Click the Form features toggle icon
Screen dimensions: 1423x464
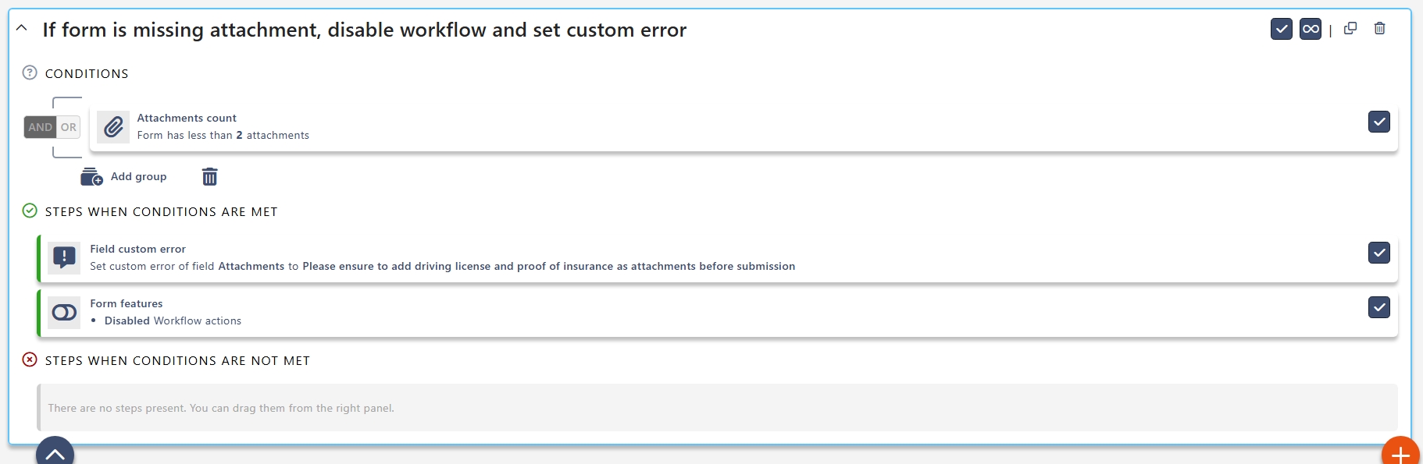tap(64, 313)
